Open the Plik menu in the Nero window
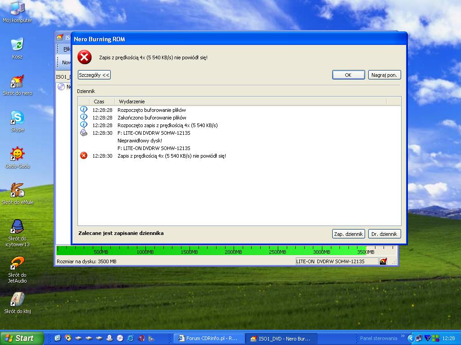The width and height of the screenshot is (461, 345). 67,49
